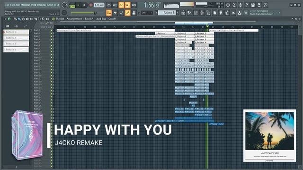Select the playlist slice tool

36,19
